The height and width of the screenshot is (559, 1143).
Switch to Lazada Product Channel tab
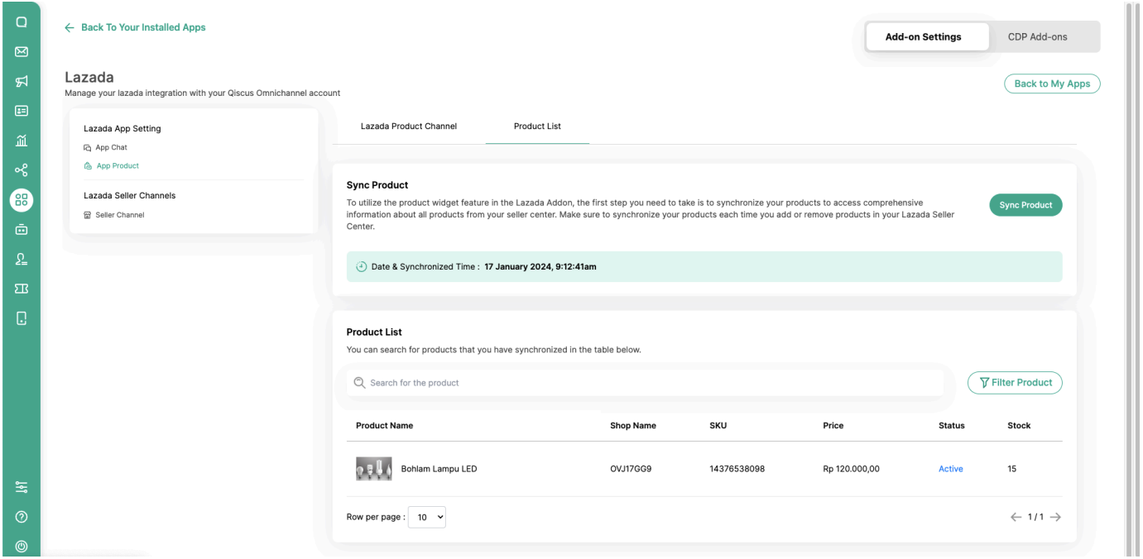[x=409, y=127]
